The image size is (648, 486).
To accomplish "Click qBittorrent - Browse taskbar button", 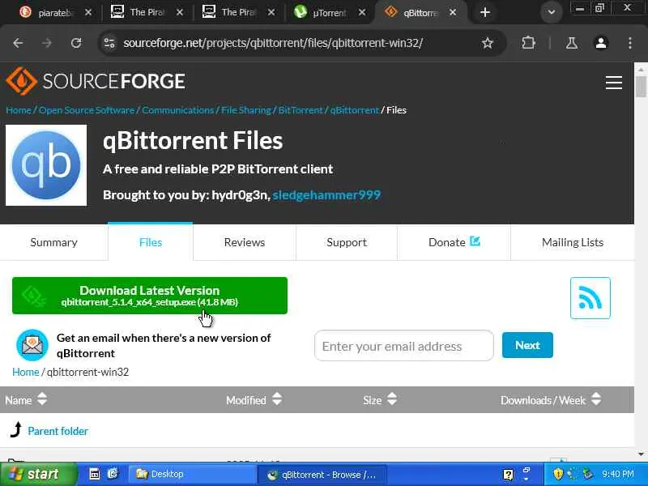I will point(322,474).
